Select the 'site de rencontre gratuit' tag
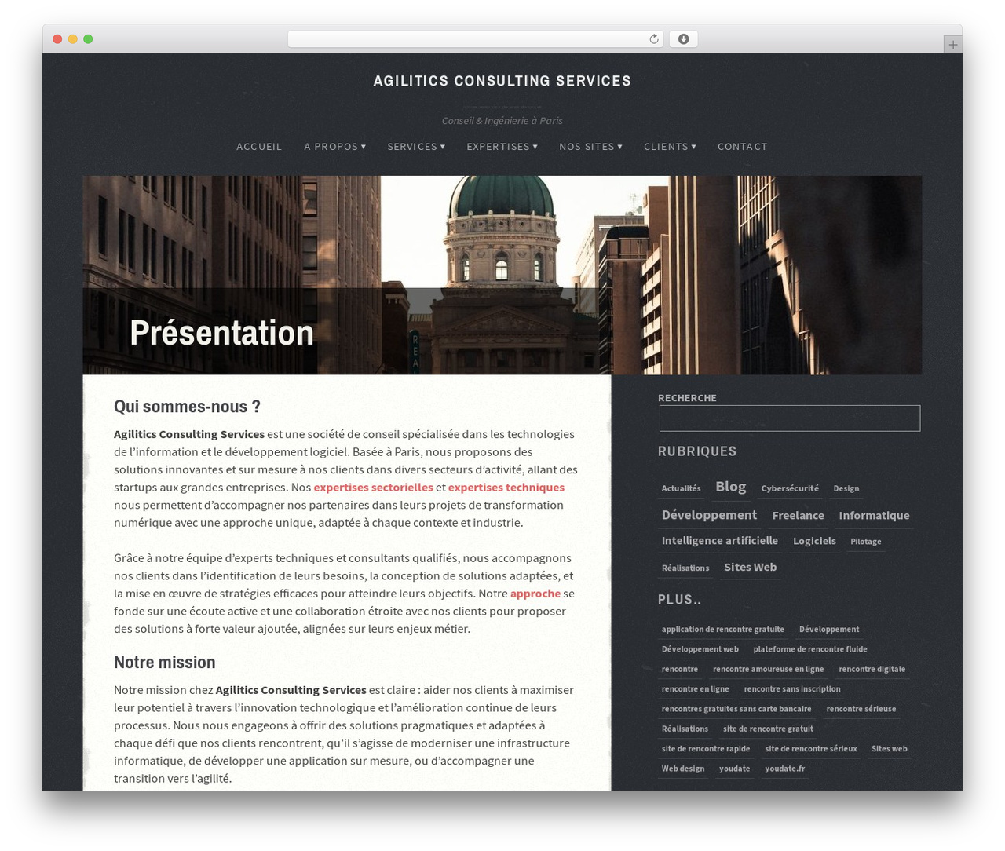Screen dimensions: 1005x851 tap(768, 729)
